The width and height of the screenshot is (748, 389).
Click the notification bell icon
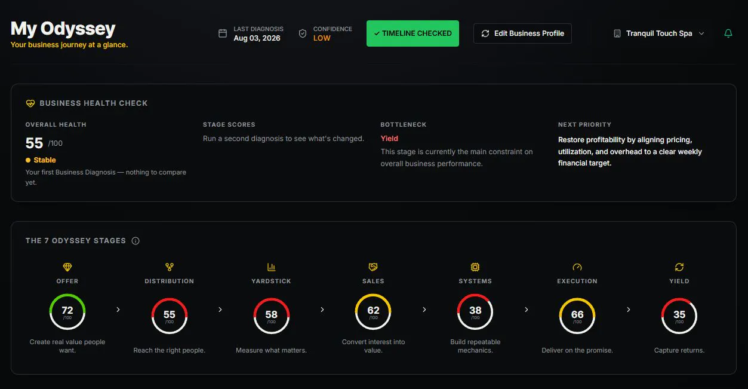(x=728, y=33)
